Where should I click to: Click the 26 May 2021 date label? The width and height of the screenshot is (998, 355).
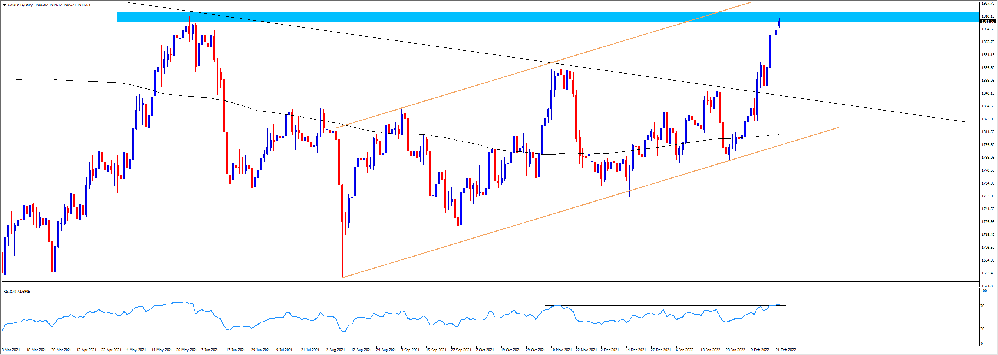pos(187,350)
